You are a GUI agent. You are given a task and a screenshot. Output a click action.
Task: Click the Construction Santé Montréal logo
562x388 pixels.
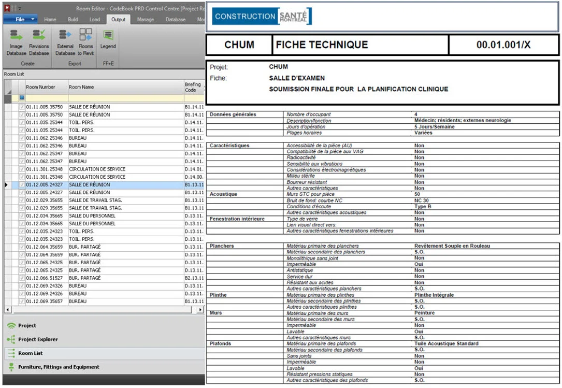point(262,16)
